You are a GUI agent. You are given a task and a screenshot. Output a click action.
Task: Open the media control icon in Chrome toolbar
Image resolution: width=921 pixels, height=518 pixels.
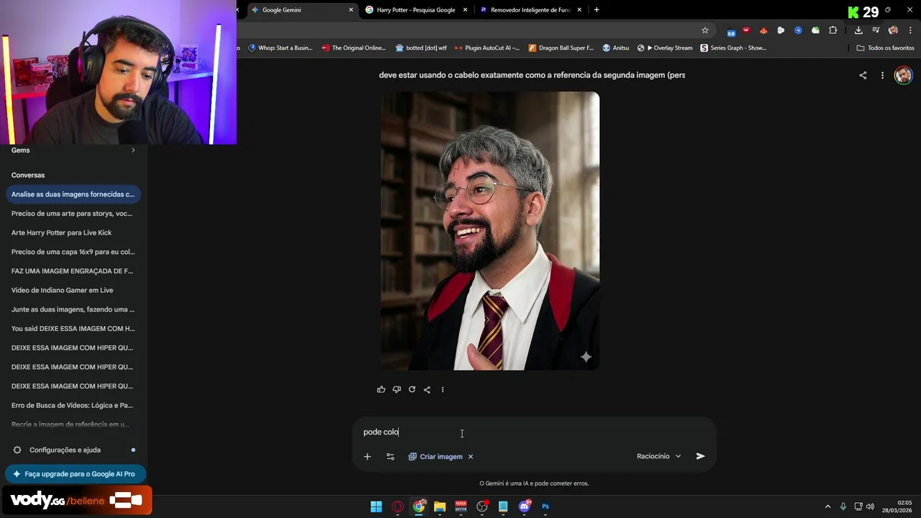[876, 30]
